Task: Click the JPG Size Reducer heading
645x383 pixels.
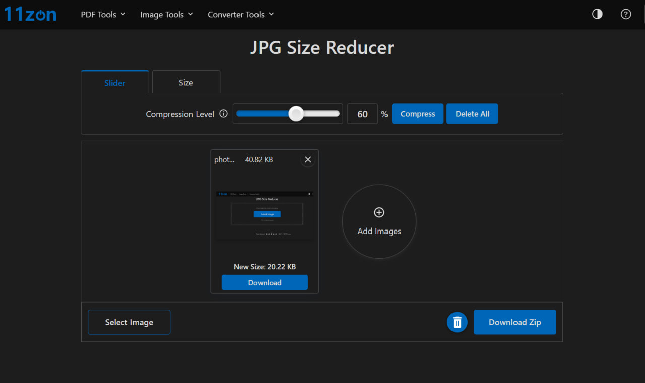Action: click(322, 48)
